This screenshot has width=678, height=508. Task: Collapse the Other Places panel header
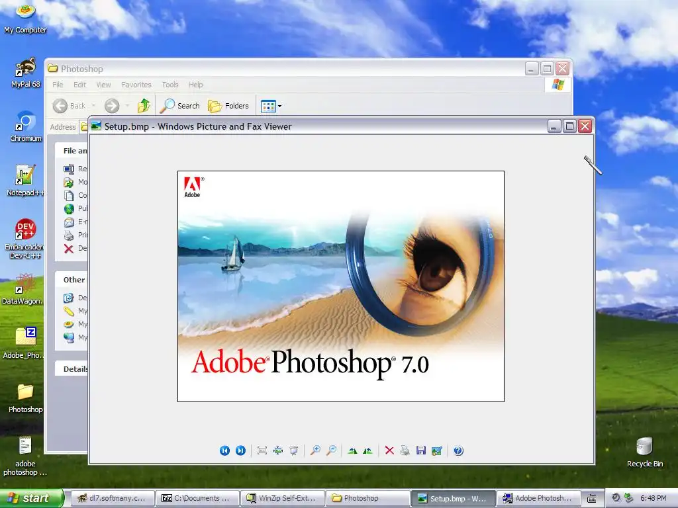click(72, 280)
